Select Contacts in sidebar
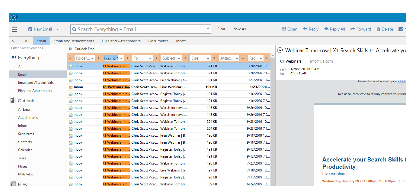Screen dimensions: 406x186 coord(25,142)
